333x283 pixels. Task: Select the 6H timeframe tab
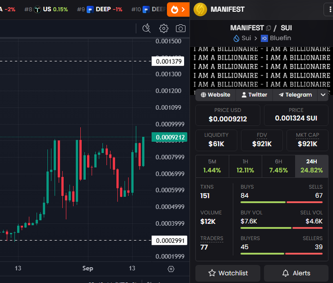[279, 166]
